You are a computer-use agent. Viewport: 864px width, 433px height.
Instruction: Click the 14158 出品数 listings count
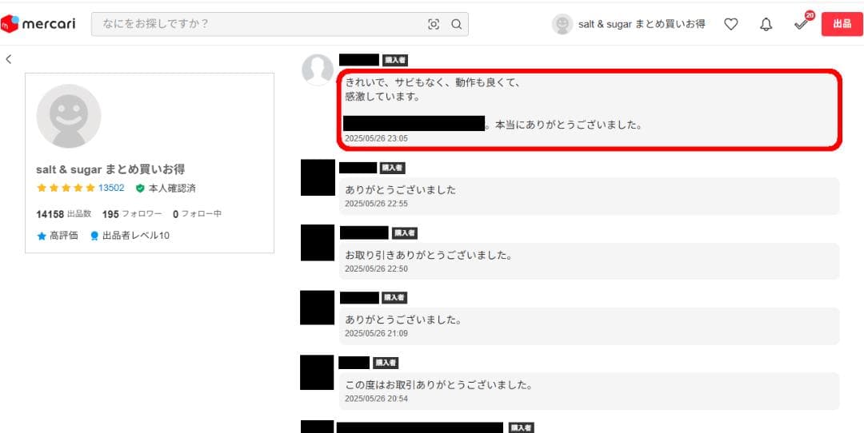(64, 214)
